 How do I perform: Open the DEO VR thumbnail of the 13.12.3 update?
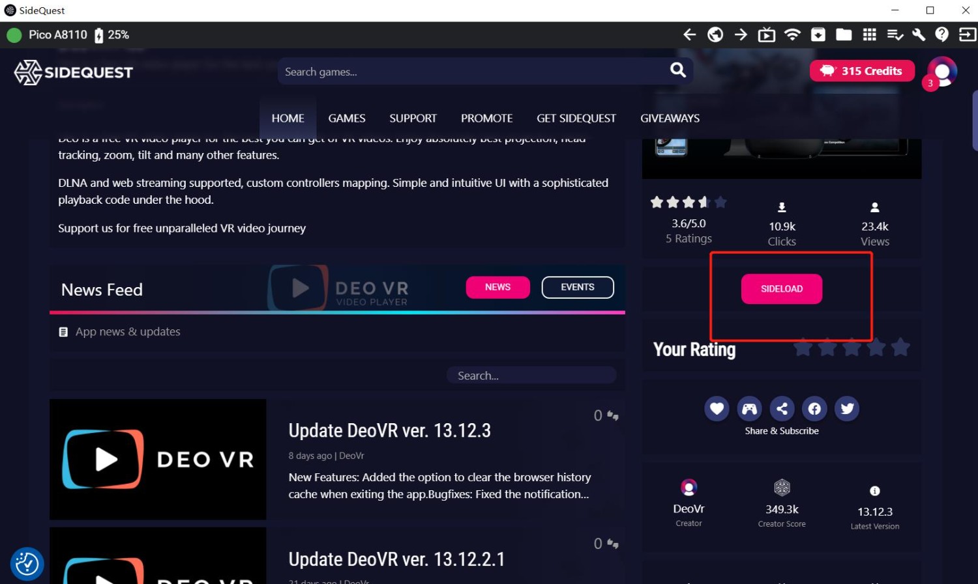[158, 459]
